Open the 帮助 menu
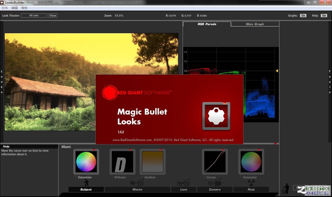 click(x=24, y=8)
